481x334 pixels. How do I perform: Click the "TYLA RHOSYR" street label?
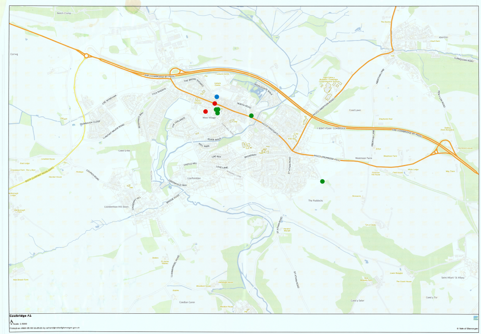point(159,92)
